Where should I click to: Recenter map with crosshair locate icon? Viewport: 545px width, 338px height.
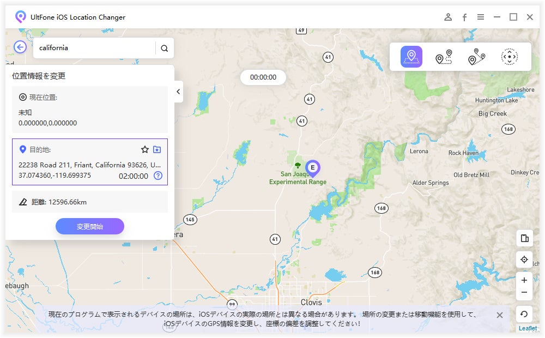point(524,259)
